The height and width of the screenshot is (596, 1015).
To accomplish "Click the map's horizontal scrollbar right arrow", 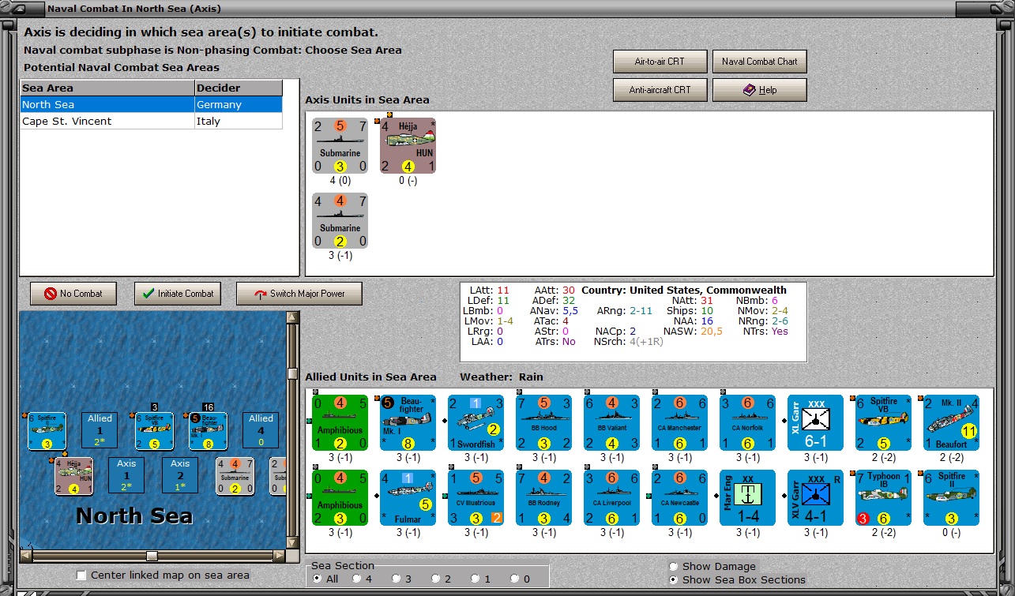I will (x=280, y=556).
